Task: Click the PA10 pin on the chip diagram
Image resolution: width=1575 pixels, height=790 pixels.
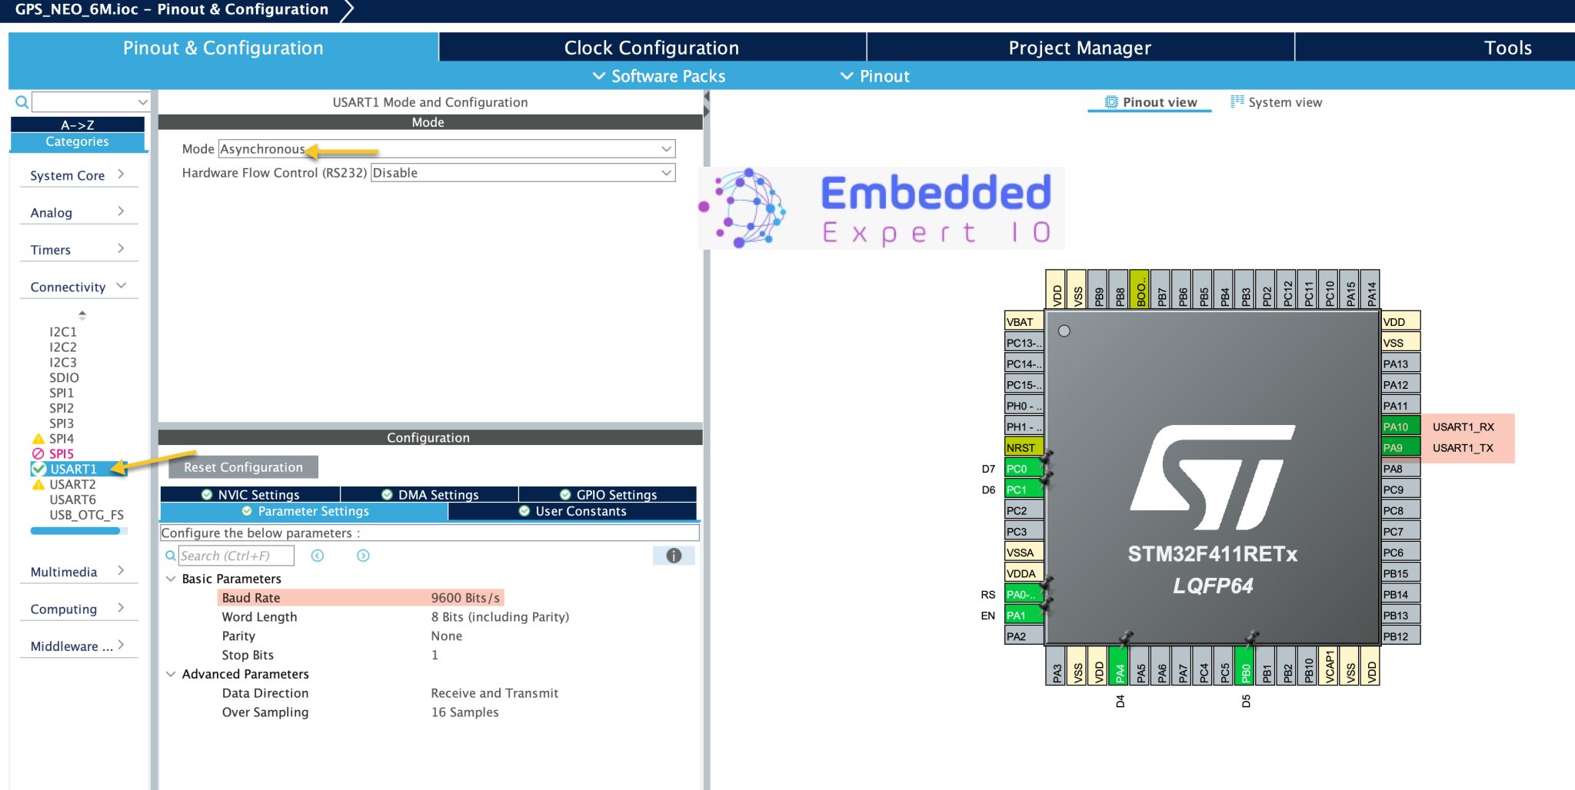Action: 1400,426
